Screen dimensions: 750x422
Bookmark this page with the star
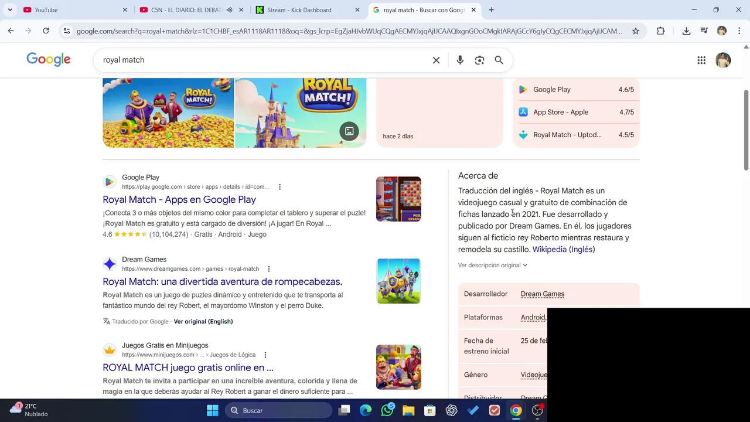coord(636,31)
